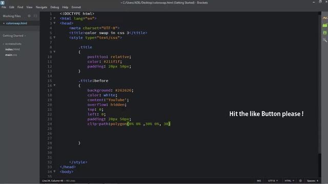Place cursor on background value #262626

[124, 90]
